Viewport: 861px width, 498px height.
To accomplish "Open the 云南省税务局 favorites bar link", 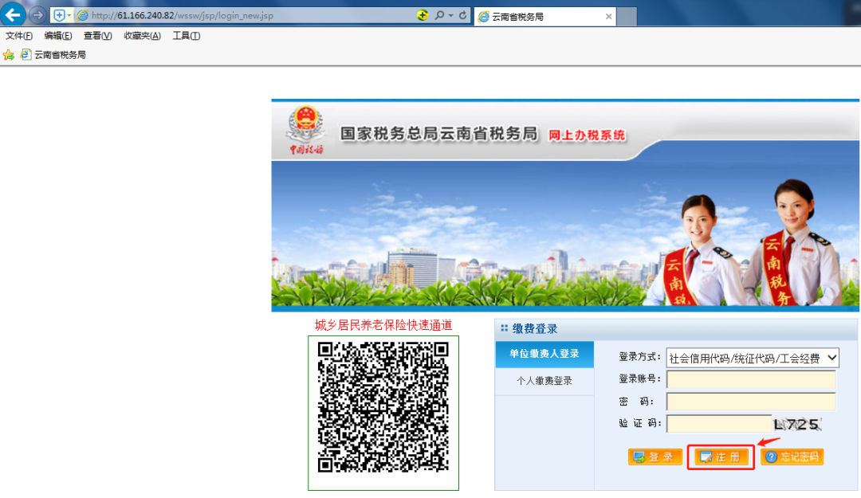I will pos(53,55).
